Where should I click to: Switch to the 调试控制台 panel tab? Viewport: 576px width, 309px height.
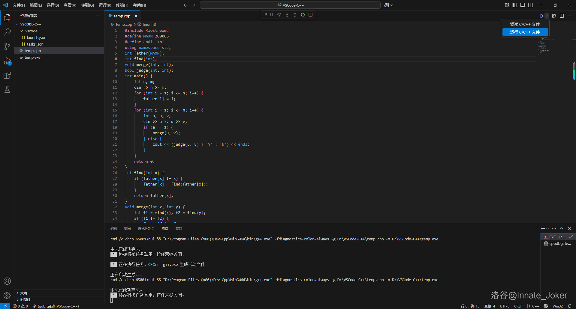(x=146, y=229)
